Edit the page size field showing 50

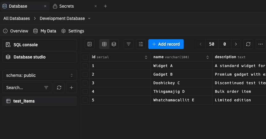212,44
